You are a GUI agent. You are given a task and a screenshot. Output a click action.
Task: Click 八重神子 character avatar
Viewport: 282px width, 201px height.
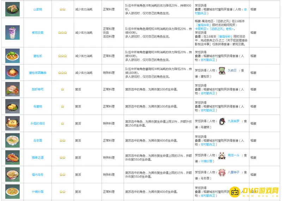pyautogui.click(x=222, y=172)
